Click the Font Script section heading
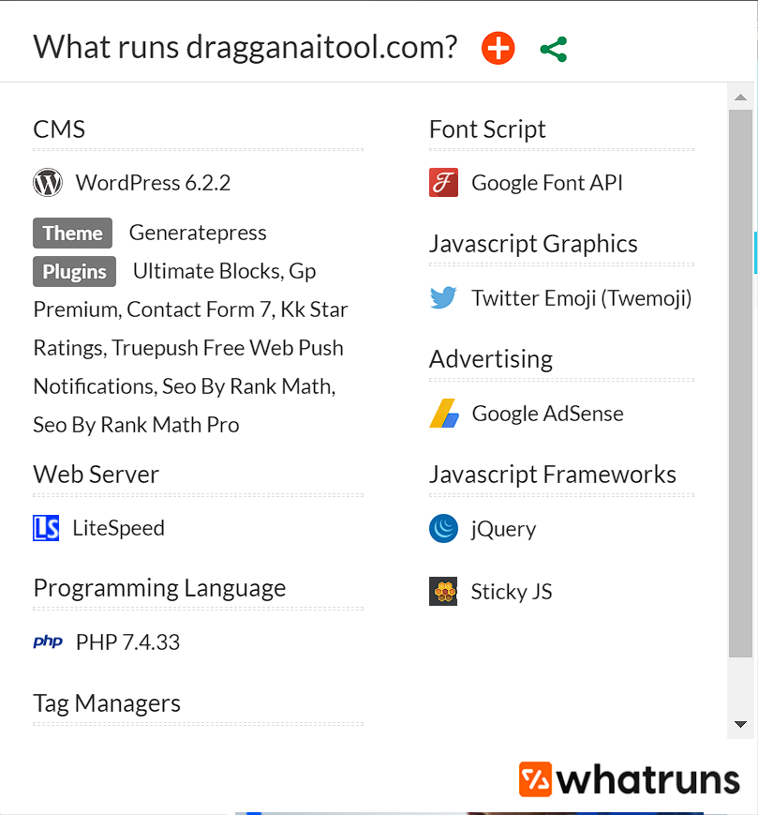This screenshot has width=758, height=815. click(487, 129)
